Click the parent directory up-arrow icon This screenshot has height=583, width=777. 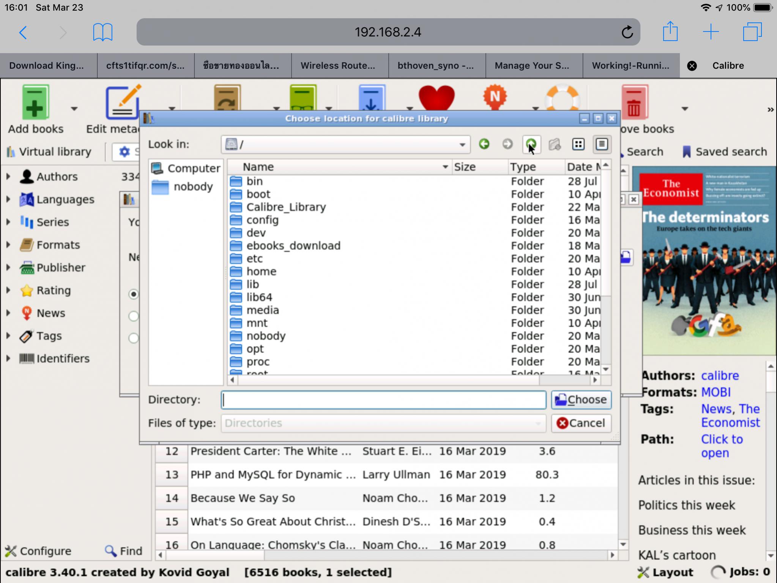tap(531, 144)
